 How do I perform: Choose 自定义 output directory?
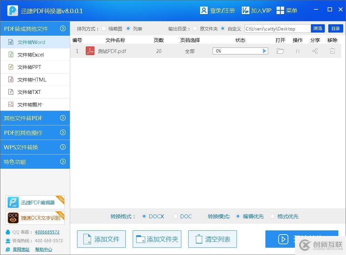pyautogui.click(x=223, y=29)
